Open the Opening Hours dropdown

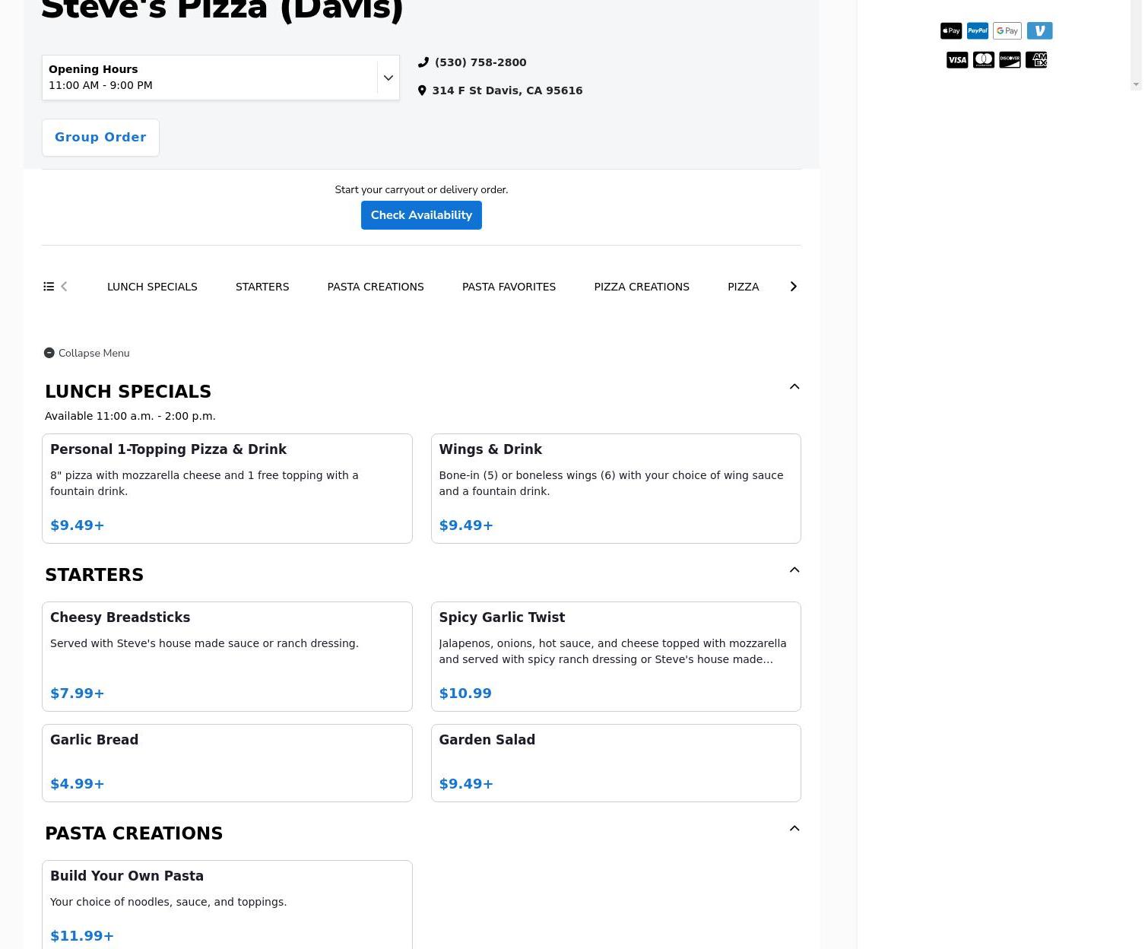[x=388, y=78]
